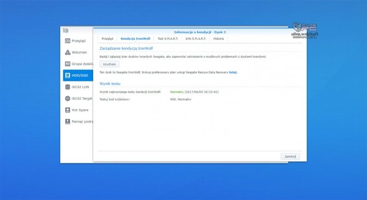The height and width of the screenshot is (200, 367).
Task: Open the Test S.M.A.R.T. tab
Action: pos(168,39)
